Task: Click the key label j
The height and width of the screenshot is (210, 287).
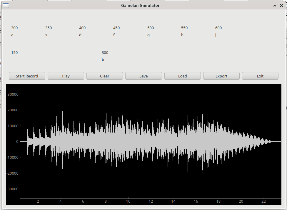Action: pos(216,35)
